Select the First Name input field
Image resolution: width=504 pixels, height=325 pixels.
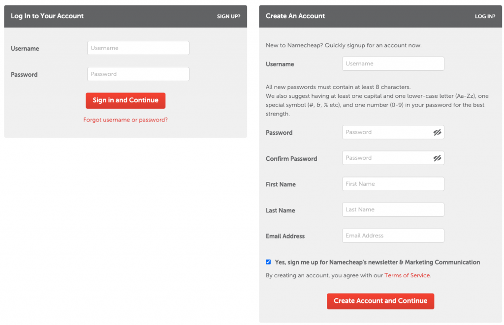point(393,184)
